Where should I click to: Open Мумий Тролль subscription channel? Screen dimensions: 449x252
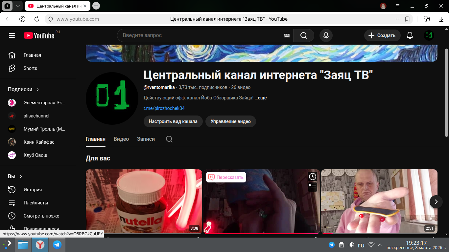38,129
